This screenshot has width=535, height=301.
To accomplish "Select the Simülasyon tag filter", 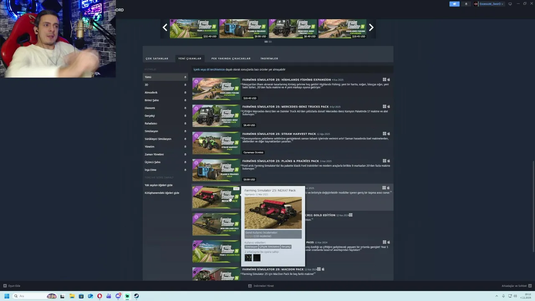I will (166, 131).
